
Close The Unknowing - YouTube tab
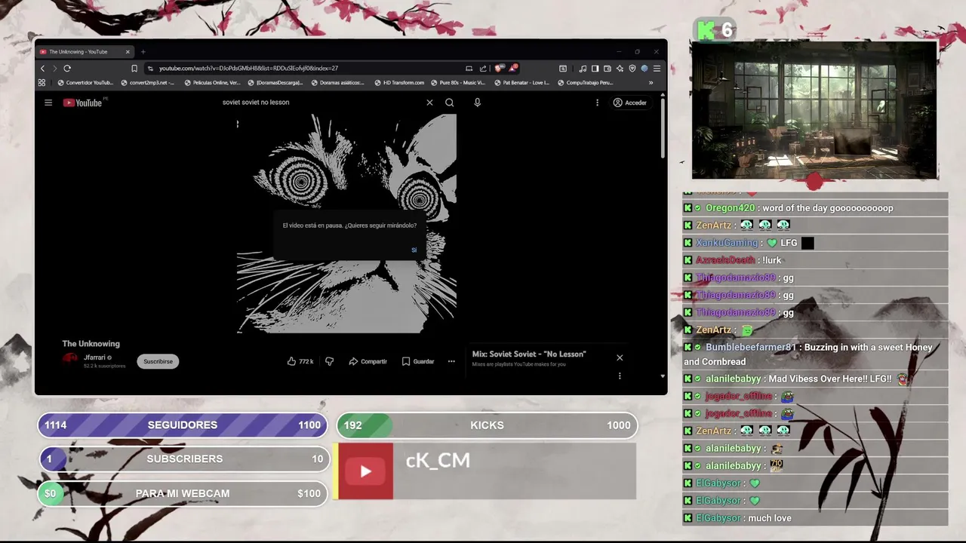(x=128, y=52)
